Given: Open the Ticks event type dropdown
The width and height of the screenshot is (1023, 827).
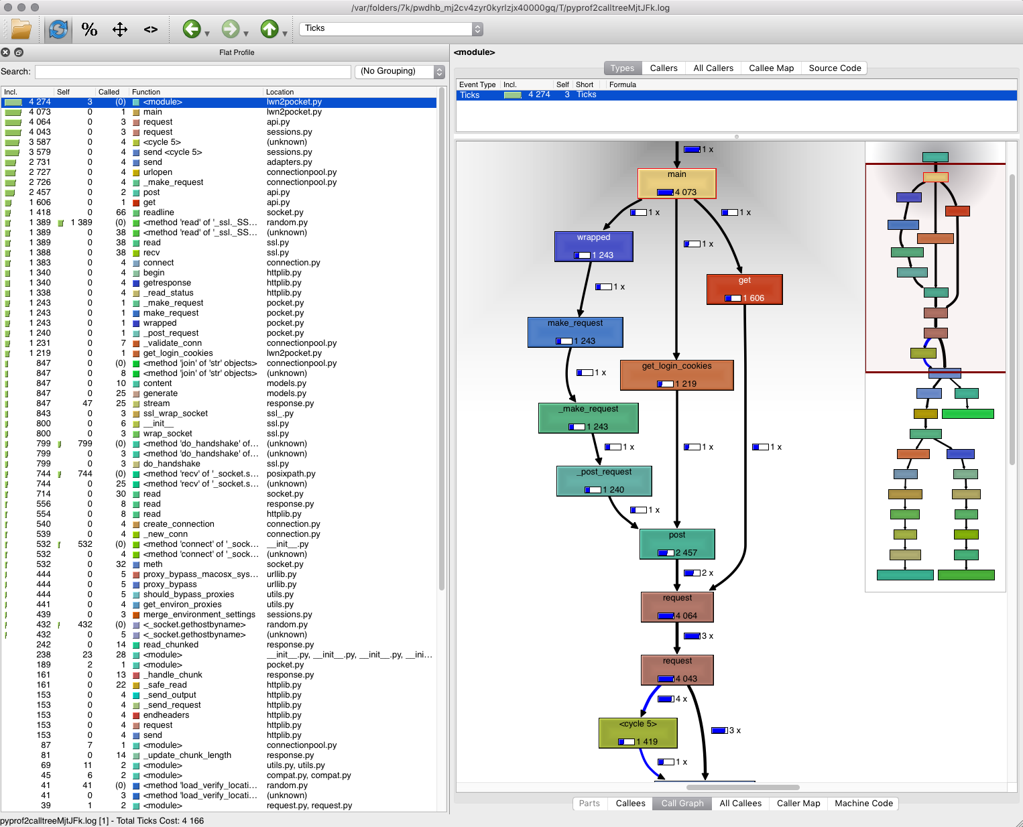Looking at the screenshot, I should point(390,29).
